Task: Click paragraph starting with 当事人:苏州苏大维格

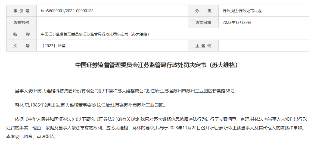Action: pyautogui.click(x=126, y=91)
